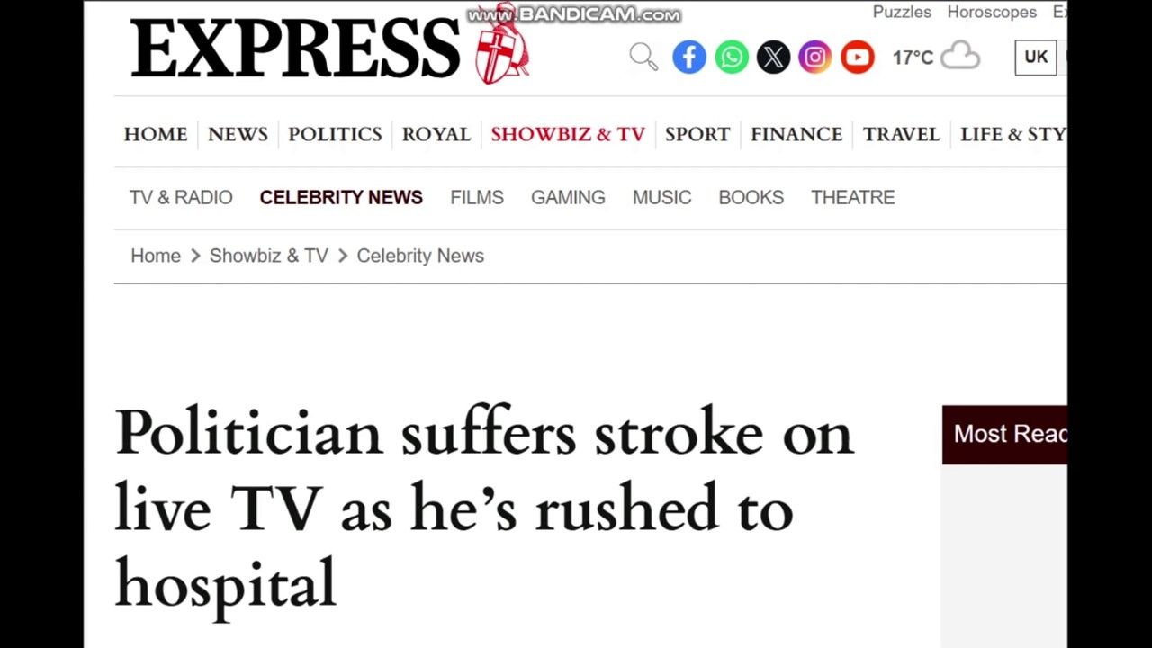Click the cloud weather icon

(x=960, y=56)
